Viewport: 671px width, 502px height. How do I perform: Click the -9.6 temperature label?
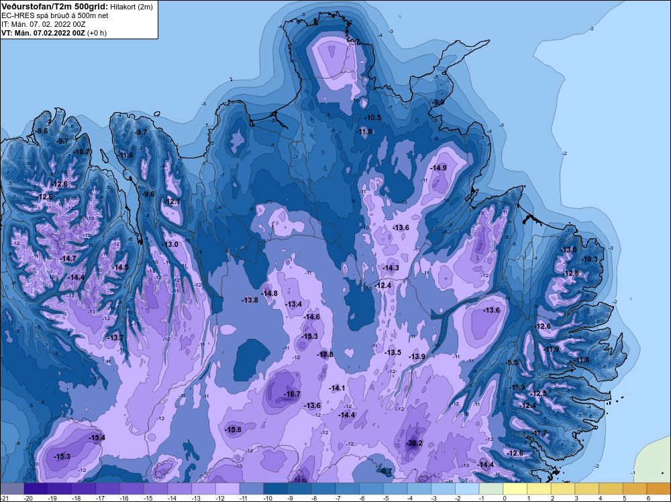pos(148,194)
